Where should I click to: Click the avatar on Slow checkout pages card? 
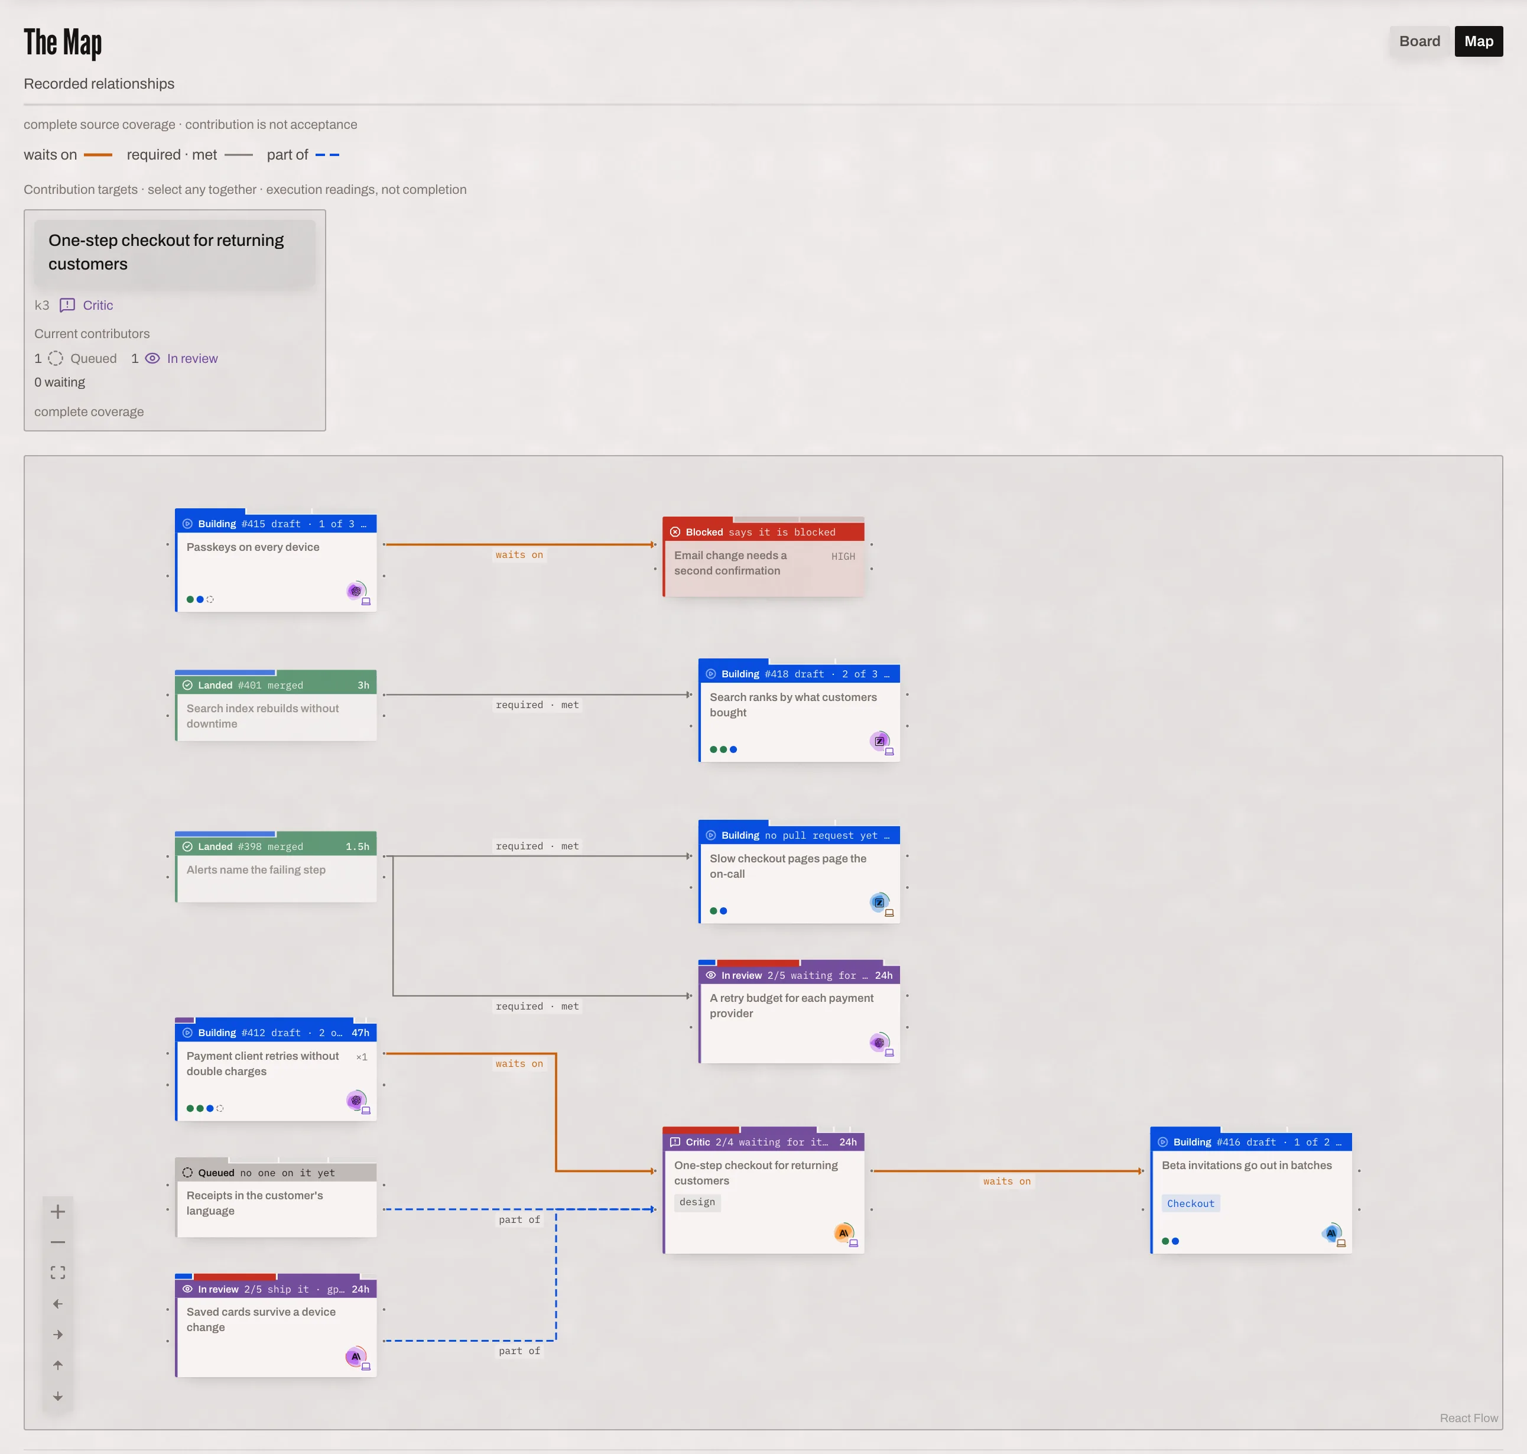coord(879,902)
